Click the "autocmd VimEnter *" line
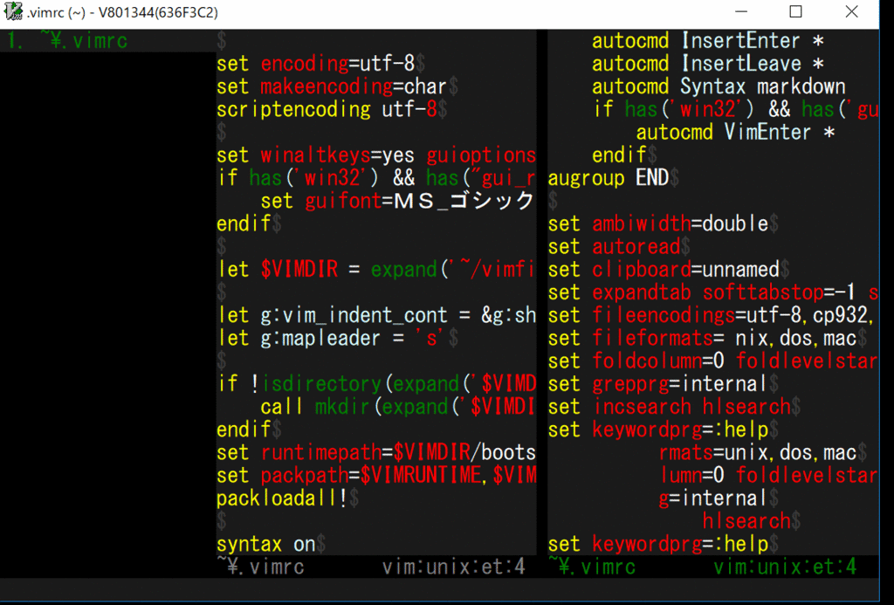This screenshot has width=894, height=605. [735, 133]
